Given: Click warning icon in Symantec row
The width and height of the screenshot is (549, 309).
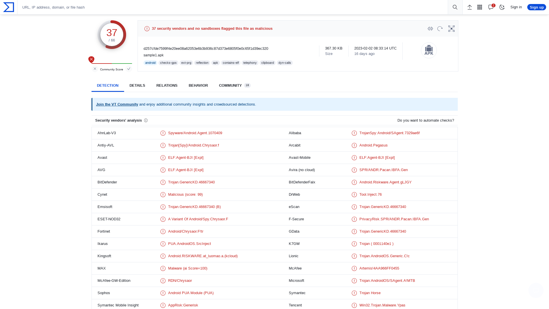Looking at the screenshot, I should pos(354,293).
